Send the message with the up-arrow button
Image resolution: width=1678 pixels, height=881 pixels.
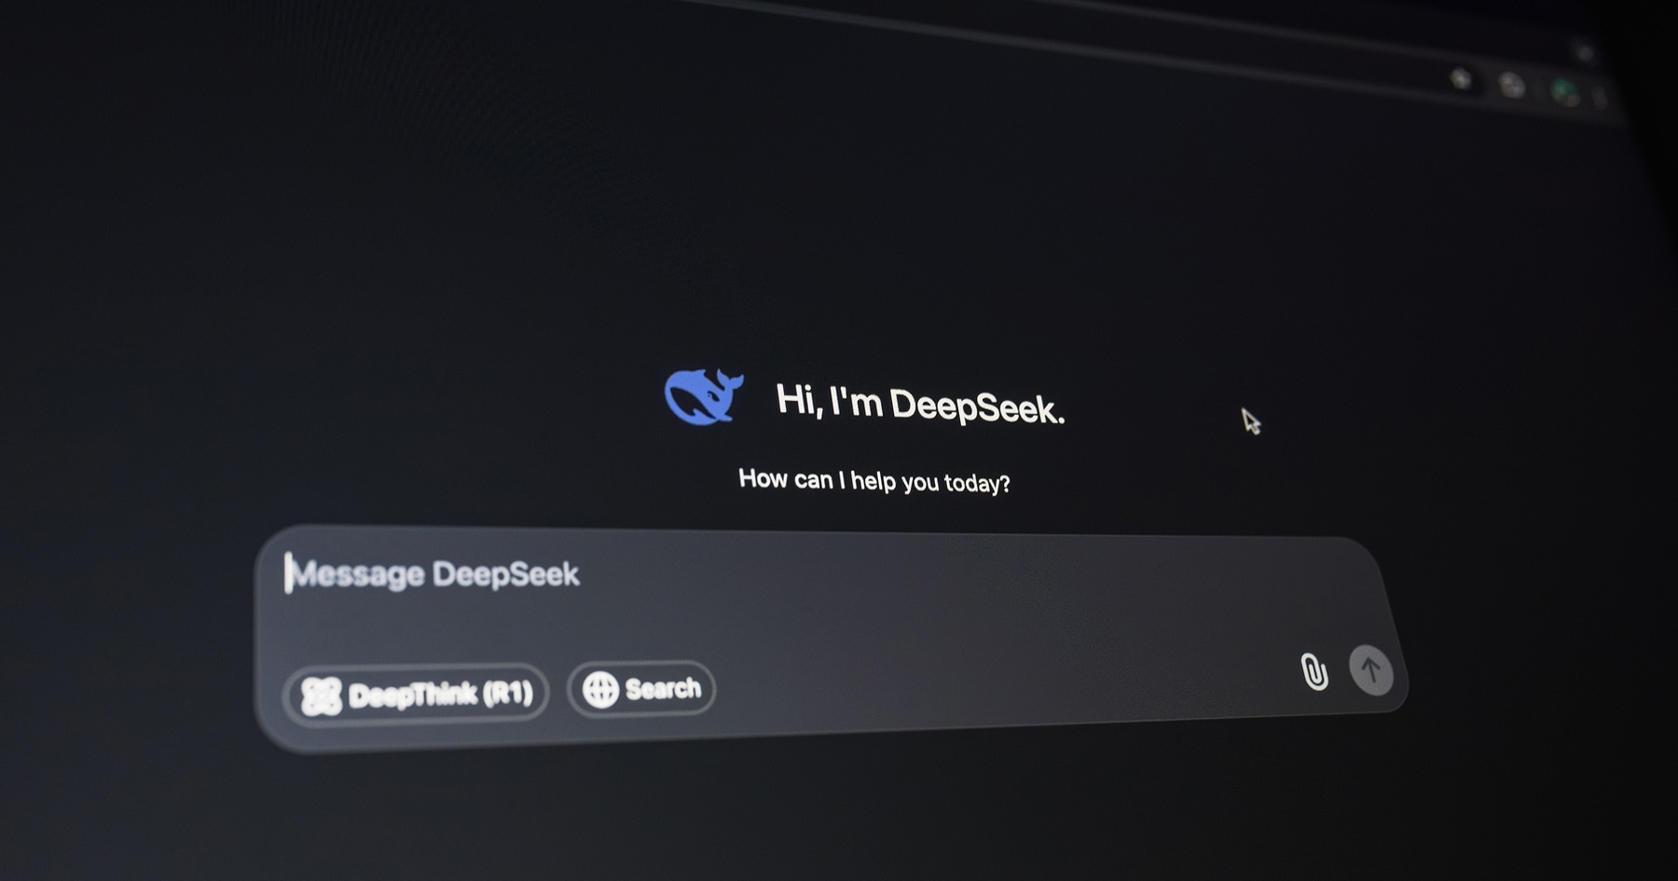(x=1370, y=669)
